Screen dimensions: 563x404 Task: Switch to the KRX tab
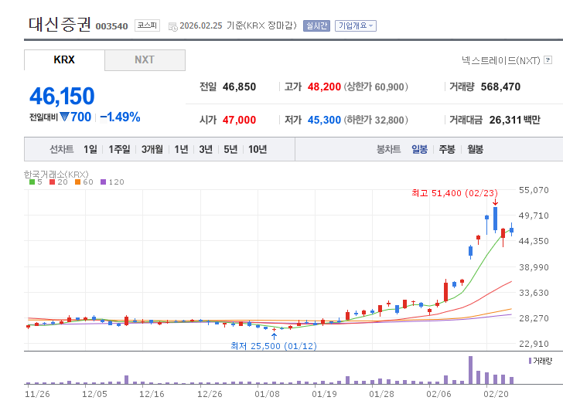pyautogui.click(x=64, y=60)
